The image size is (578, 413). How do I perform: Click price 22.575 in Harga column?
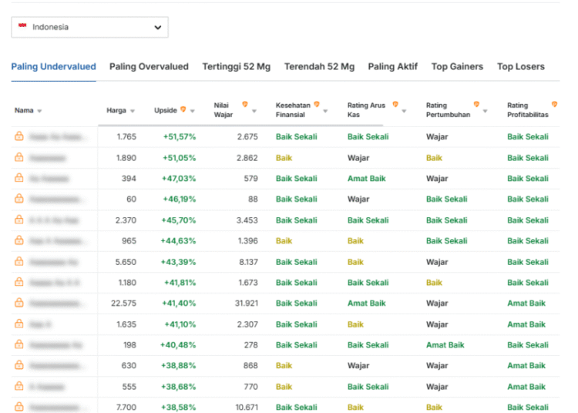click(x=124, y=304)
